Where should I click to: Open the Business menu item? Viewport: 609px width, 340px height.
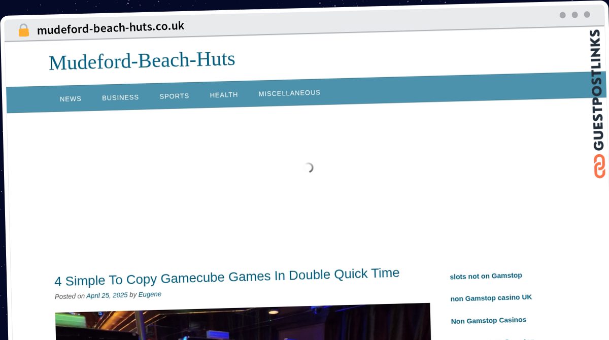120,97
